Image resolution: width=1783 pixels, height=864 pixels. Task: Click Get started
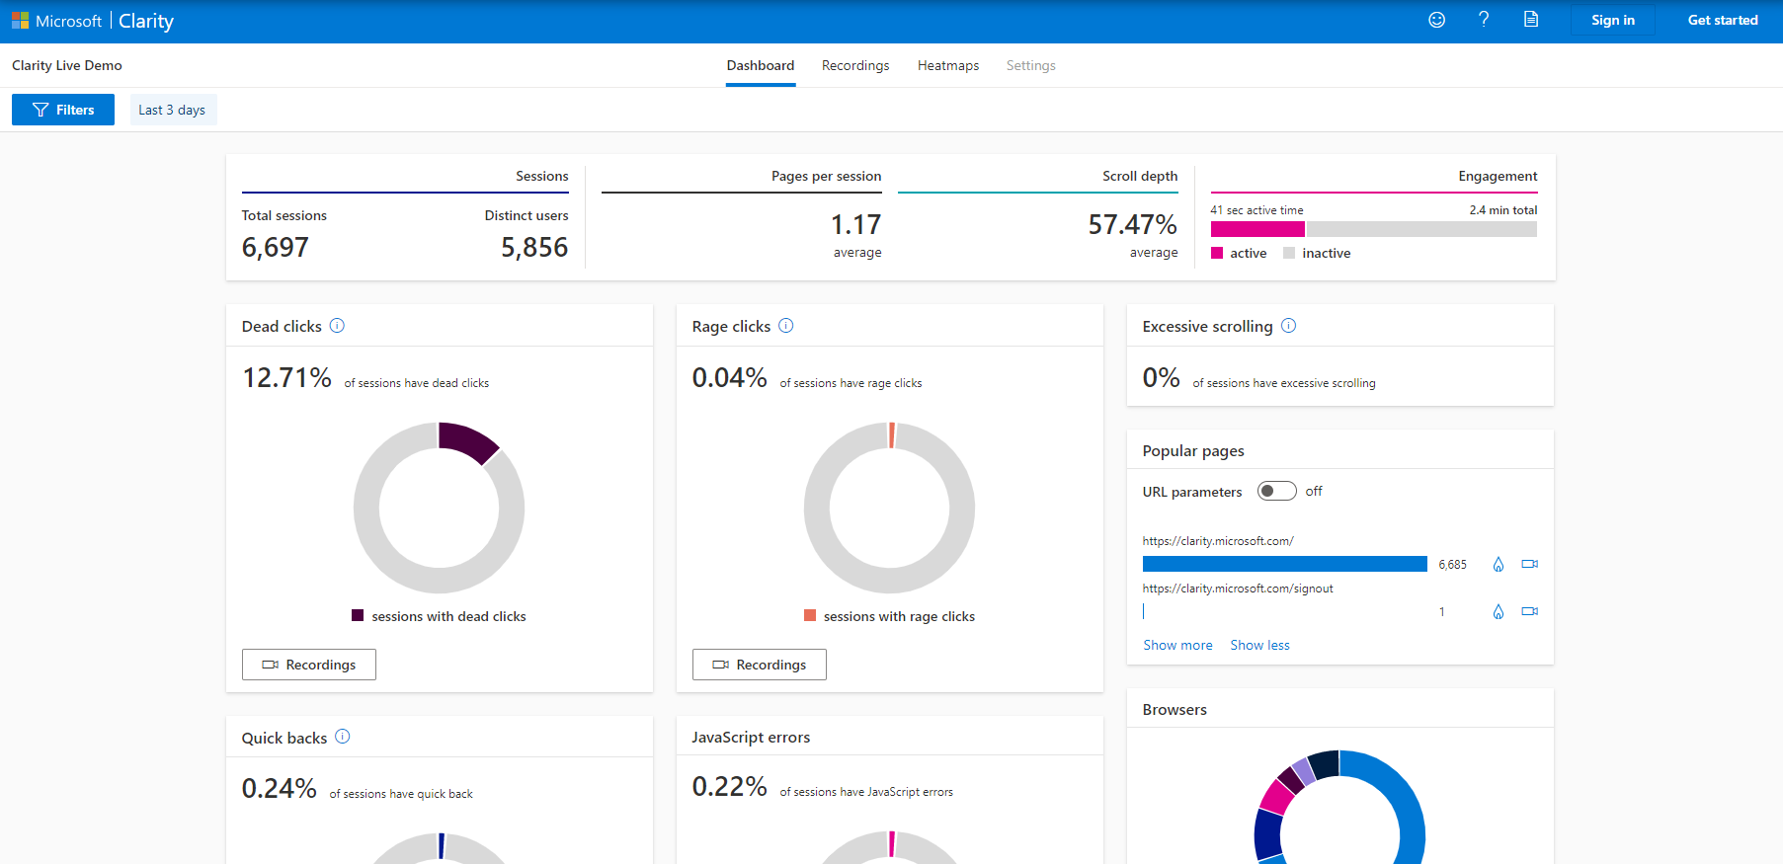point(1722,20)
